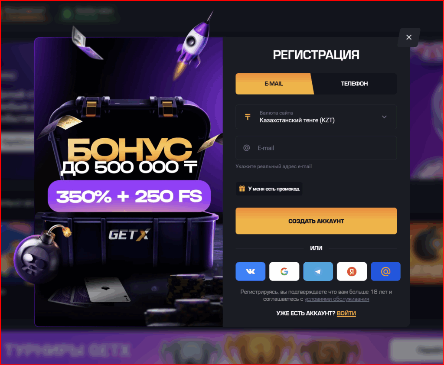Expand the currency dropdown chevron
Image resolution: width=444 pixels, height=365 pixels.
pyautogui.click(x=384, y=117)
